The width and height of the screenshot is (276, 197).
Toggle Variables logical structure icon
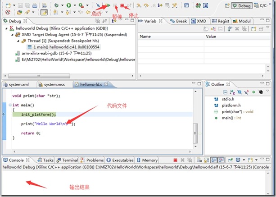(x=213, y=29)
